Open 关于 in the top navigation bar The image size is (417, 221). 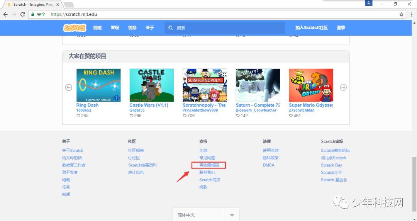(150, 28)
